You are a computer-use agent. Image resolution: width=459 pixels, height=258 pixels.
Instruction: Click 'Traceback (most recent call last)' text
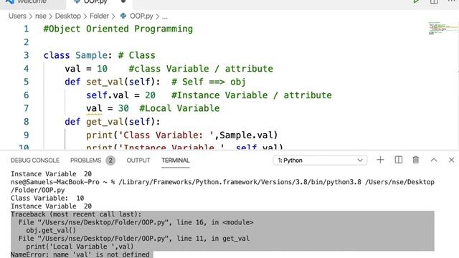click(x=76, y=214)
